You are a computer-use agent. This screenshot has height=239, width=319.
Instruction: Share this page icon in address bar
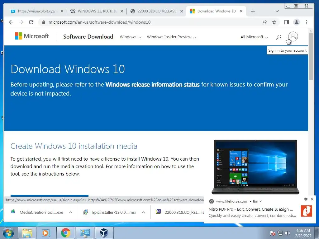264,22
